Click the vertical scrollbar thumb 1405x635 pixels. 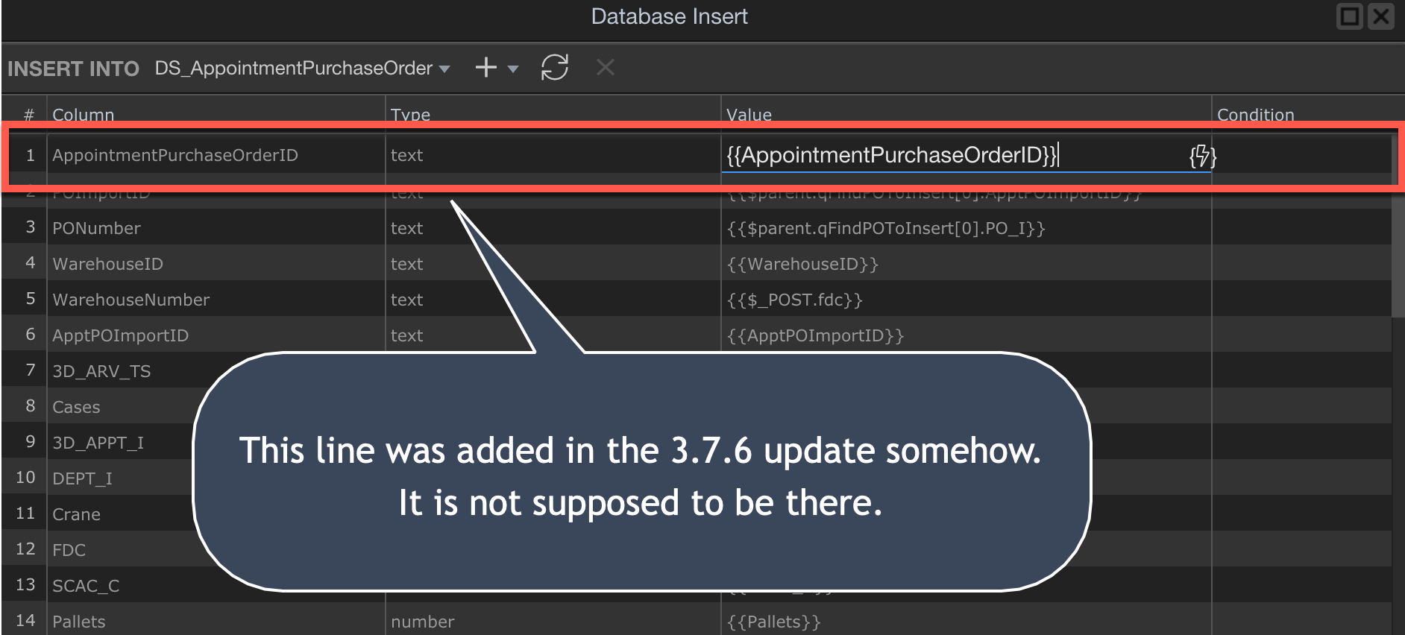click(x=1398, y=224)
